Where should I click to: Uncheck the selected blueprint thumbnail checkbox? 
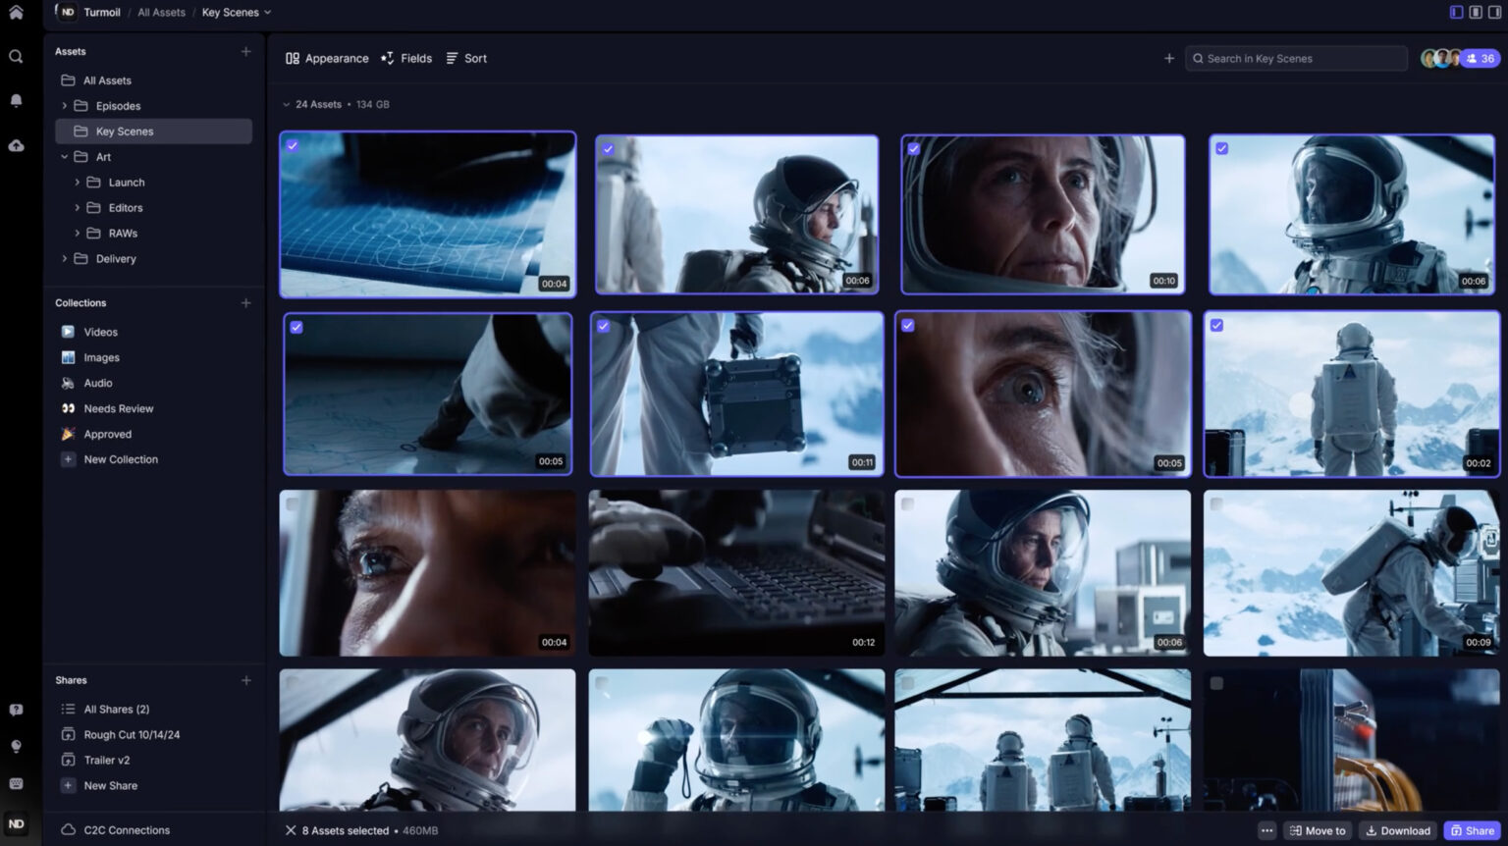click(x=295, y=144)
